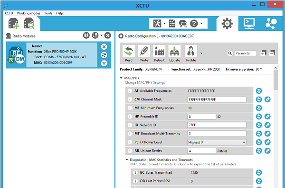Refresh Bytes Transmitted parameter
This screenshot has width=285, height=188.
259,172
